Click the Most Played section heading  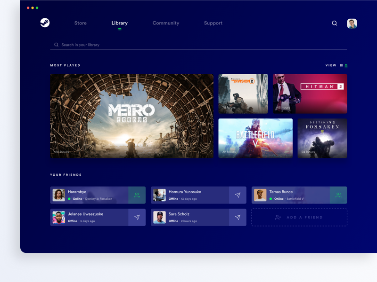[x=65, y=65]
